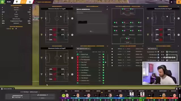The image size is (181, 101).
Task: Open the chevron above the formation pitch panel
Action: click(x=143, y=6)
